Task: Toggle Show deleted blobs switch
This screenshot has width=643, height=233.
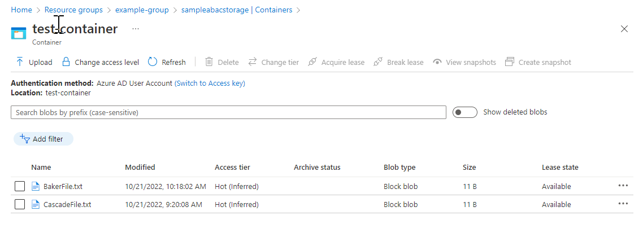Action: (465, 112)
